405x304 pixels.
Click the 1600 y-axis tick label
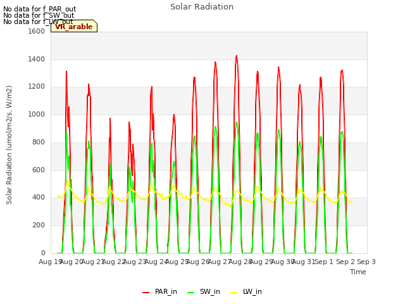pyautogui.click(x=37, y=31)
